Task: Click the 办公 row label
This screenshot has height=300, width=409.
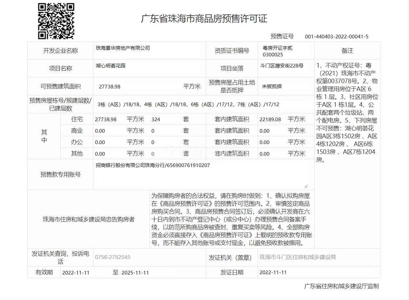Action: click(x=77, y=142)
